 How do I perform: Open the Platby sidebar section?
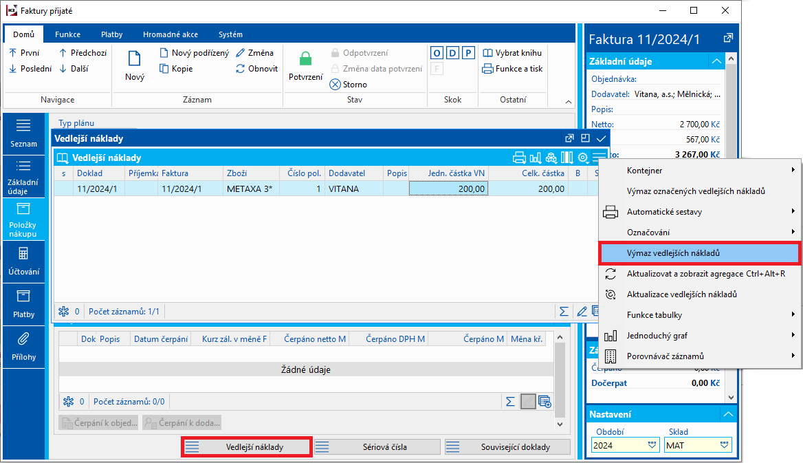(23, 304)
